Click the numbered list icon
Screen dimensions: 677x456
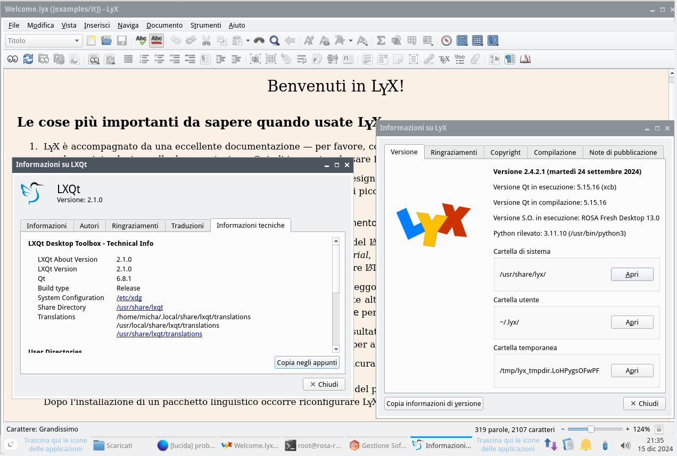pyautogui.click(x=144, y=59)
